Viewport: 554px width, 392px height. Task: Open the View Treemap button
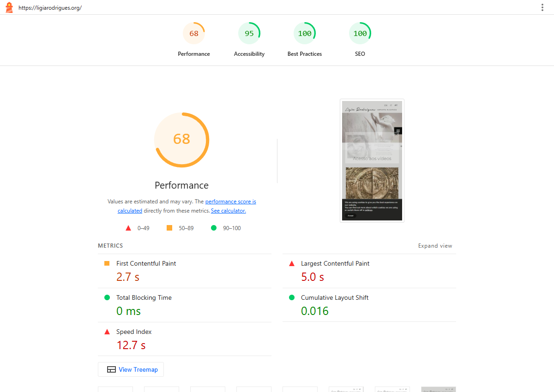coord(131,369)
